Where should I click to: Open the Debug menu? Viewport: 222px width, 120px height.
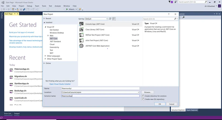pos(29,6)
